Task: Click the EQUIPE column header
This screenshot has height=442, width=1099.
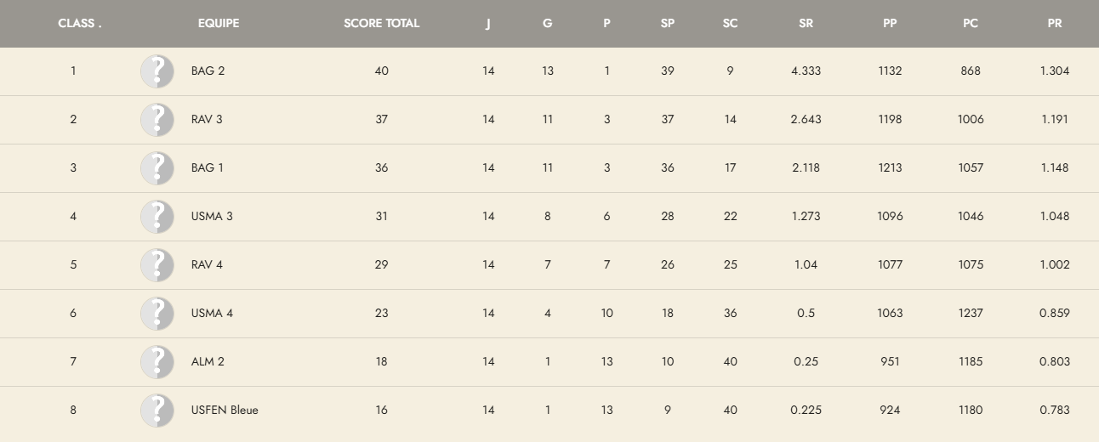Action: coord(219,24)
